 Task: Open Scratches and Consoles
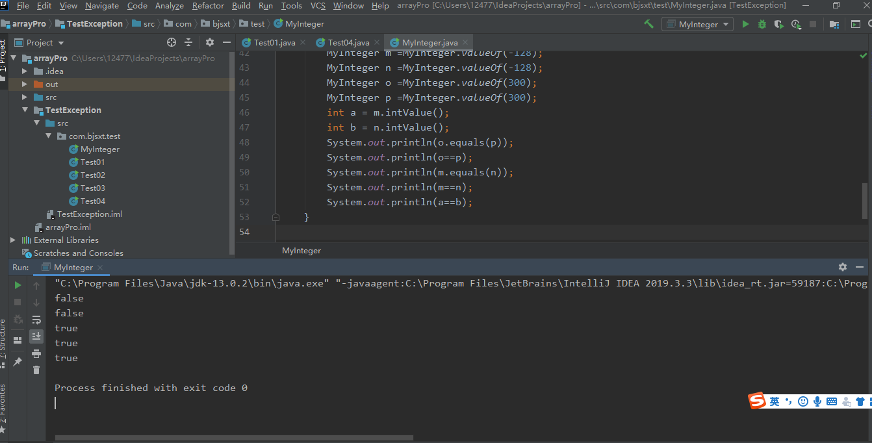coord(78,253)
